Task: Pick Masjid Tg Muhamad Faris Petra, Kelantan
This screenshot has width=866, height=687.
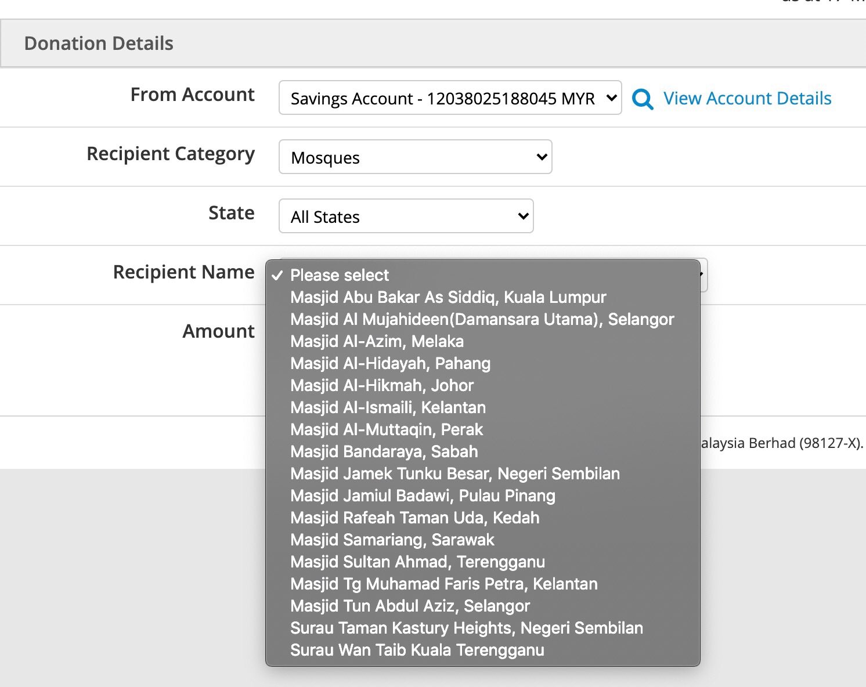Action: [482, 584]
